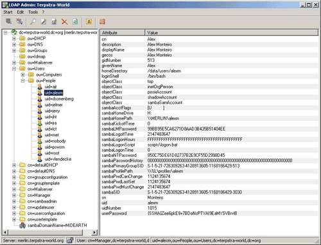Screen dimensions: 321x245
Task: Select the uid=pswsm tree entry
Action: coord(55,147)
